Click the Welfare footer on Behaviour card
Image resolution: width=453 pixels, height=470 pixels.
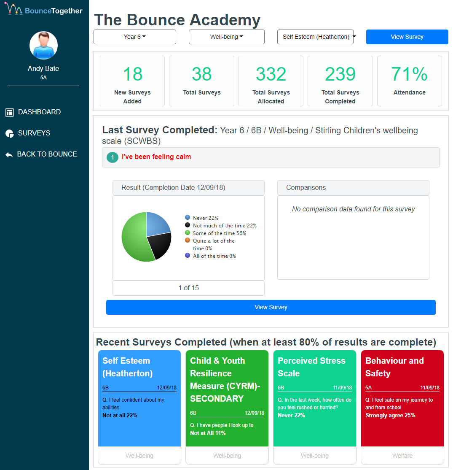pos(402,456)
